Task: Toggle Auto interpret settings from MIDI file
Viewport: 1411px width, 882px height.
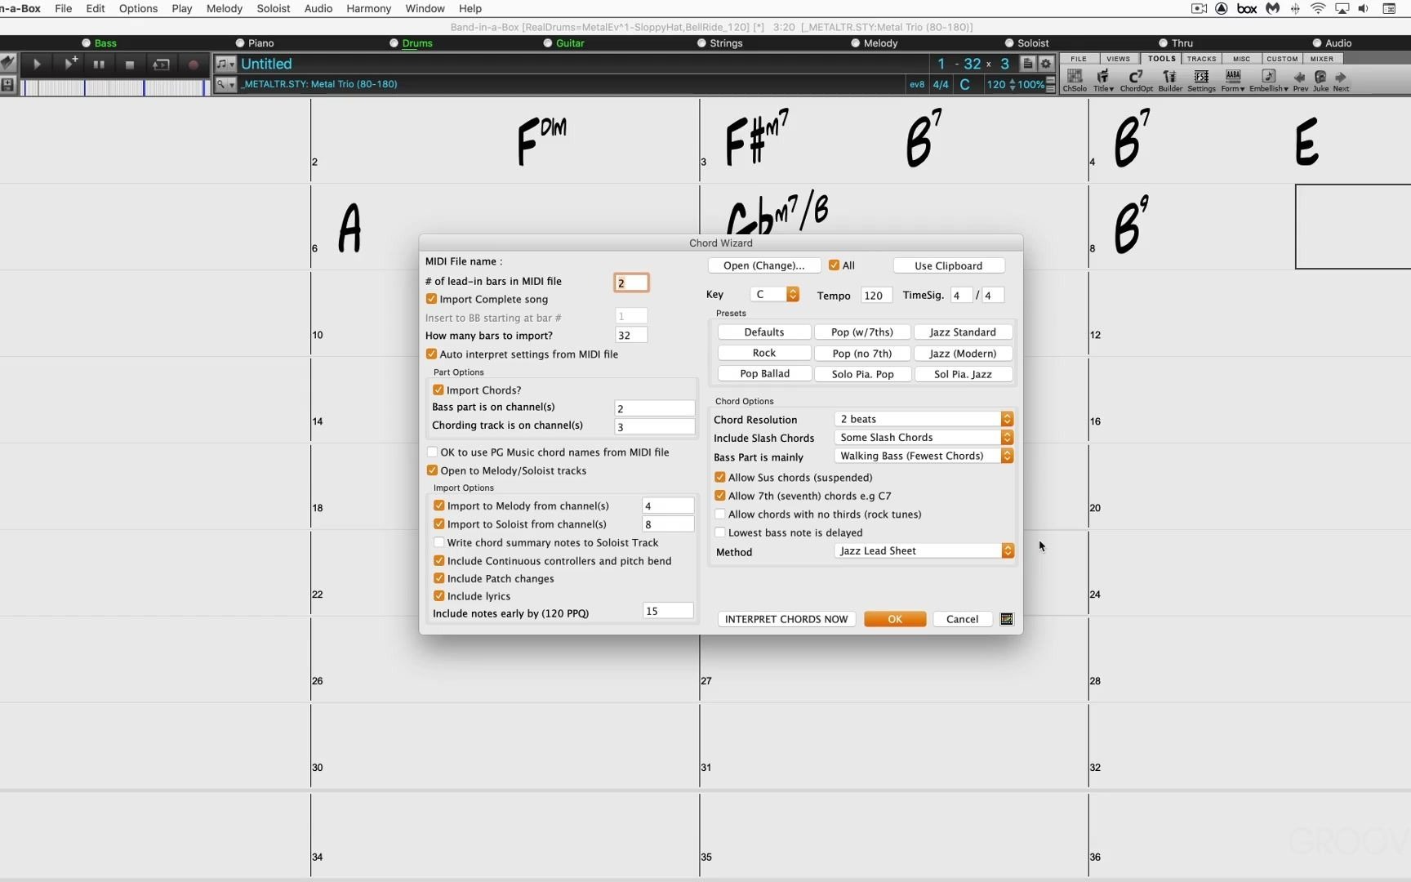Action: tap(431, 354)
